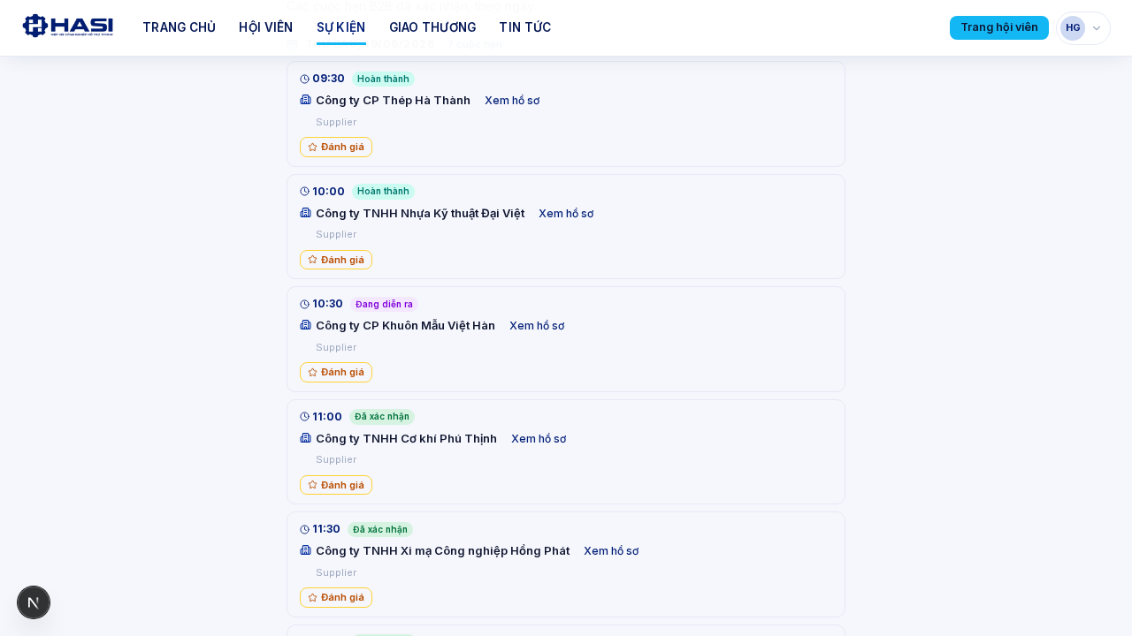Click the Đang diễn ra status badge
This screenshot has width=1132, height=636.
click(x=384, y=305)
